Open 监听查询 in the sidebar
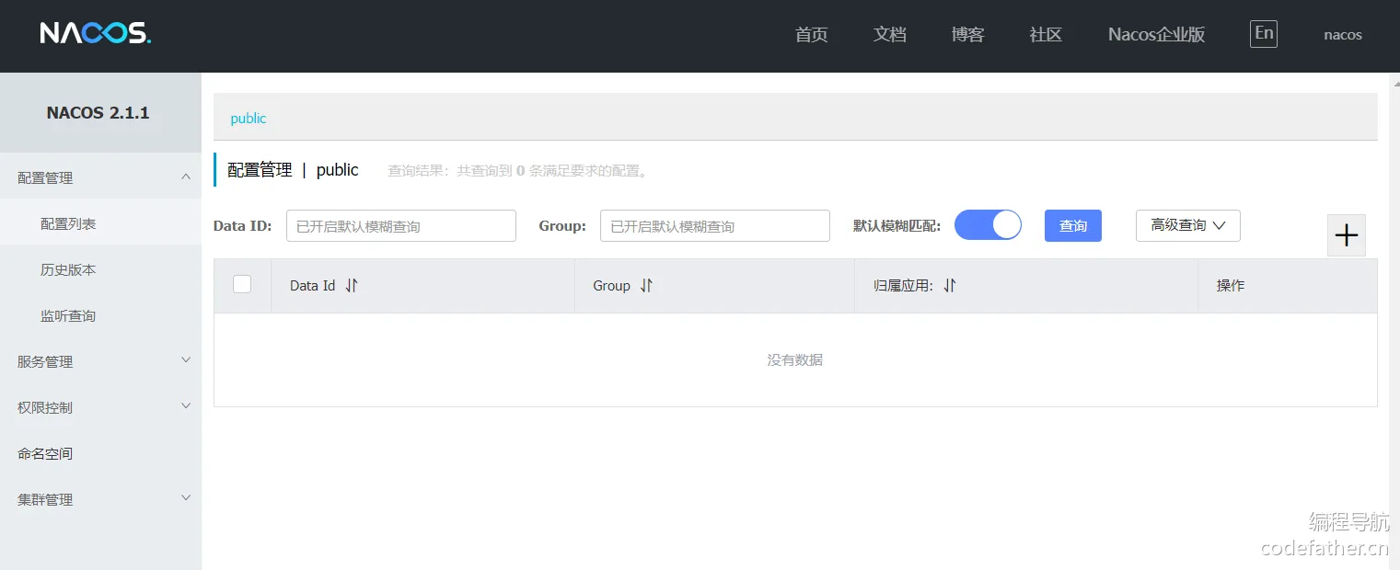 (x=100, y=315)
